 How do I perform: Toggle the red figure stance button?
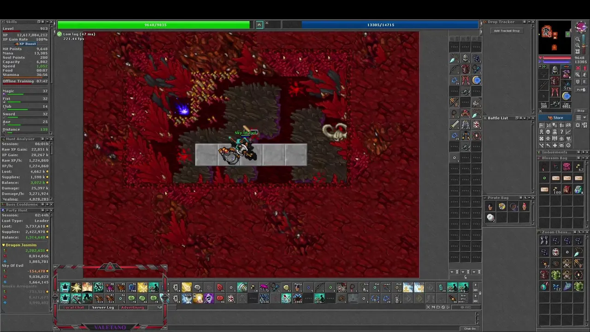click(584, 68)
